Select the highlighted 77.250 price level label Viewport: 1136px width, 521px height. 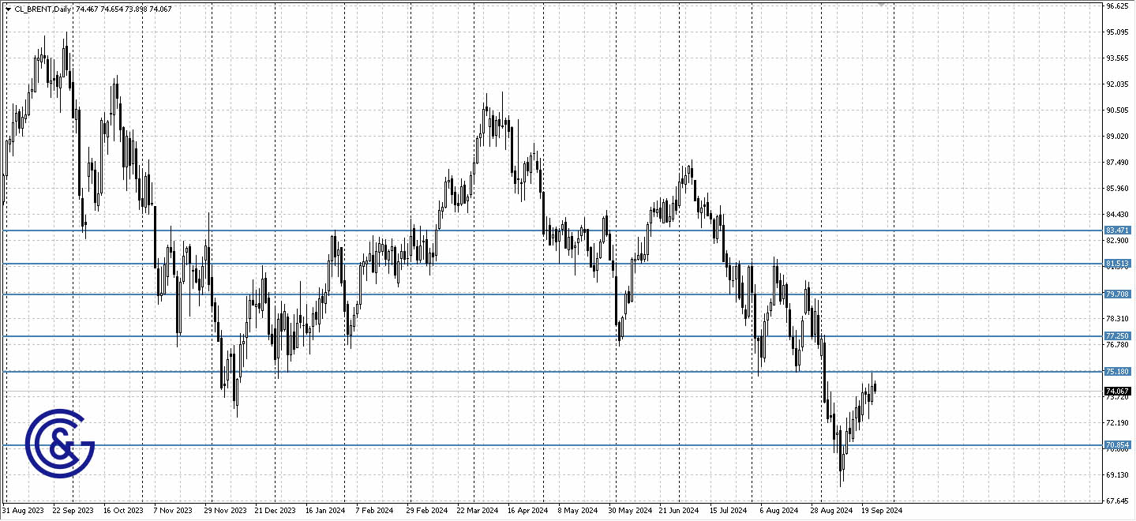coord(1116,335)
